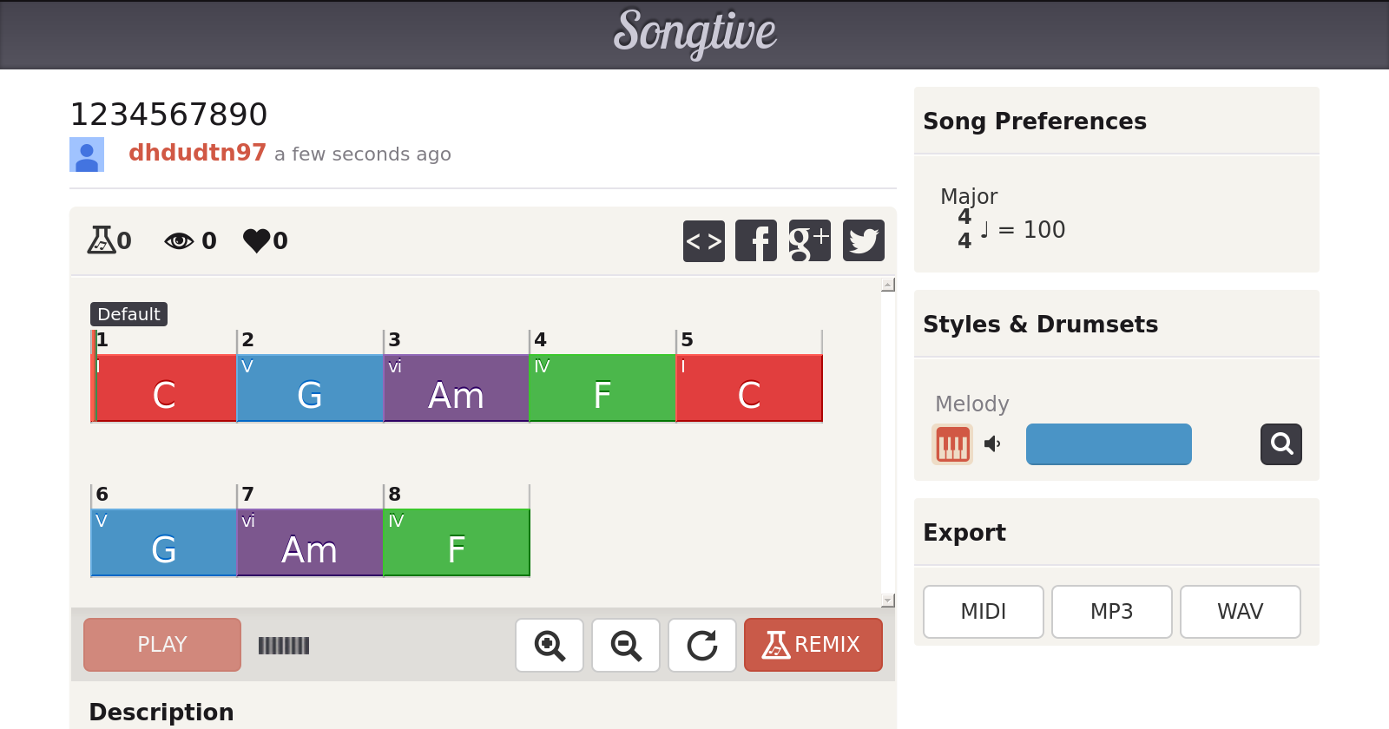Image resolution: width=1389 pixels, height=729 pixels.
Task: Open the Melody piano instrument icon
Action: point(952,444)
